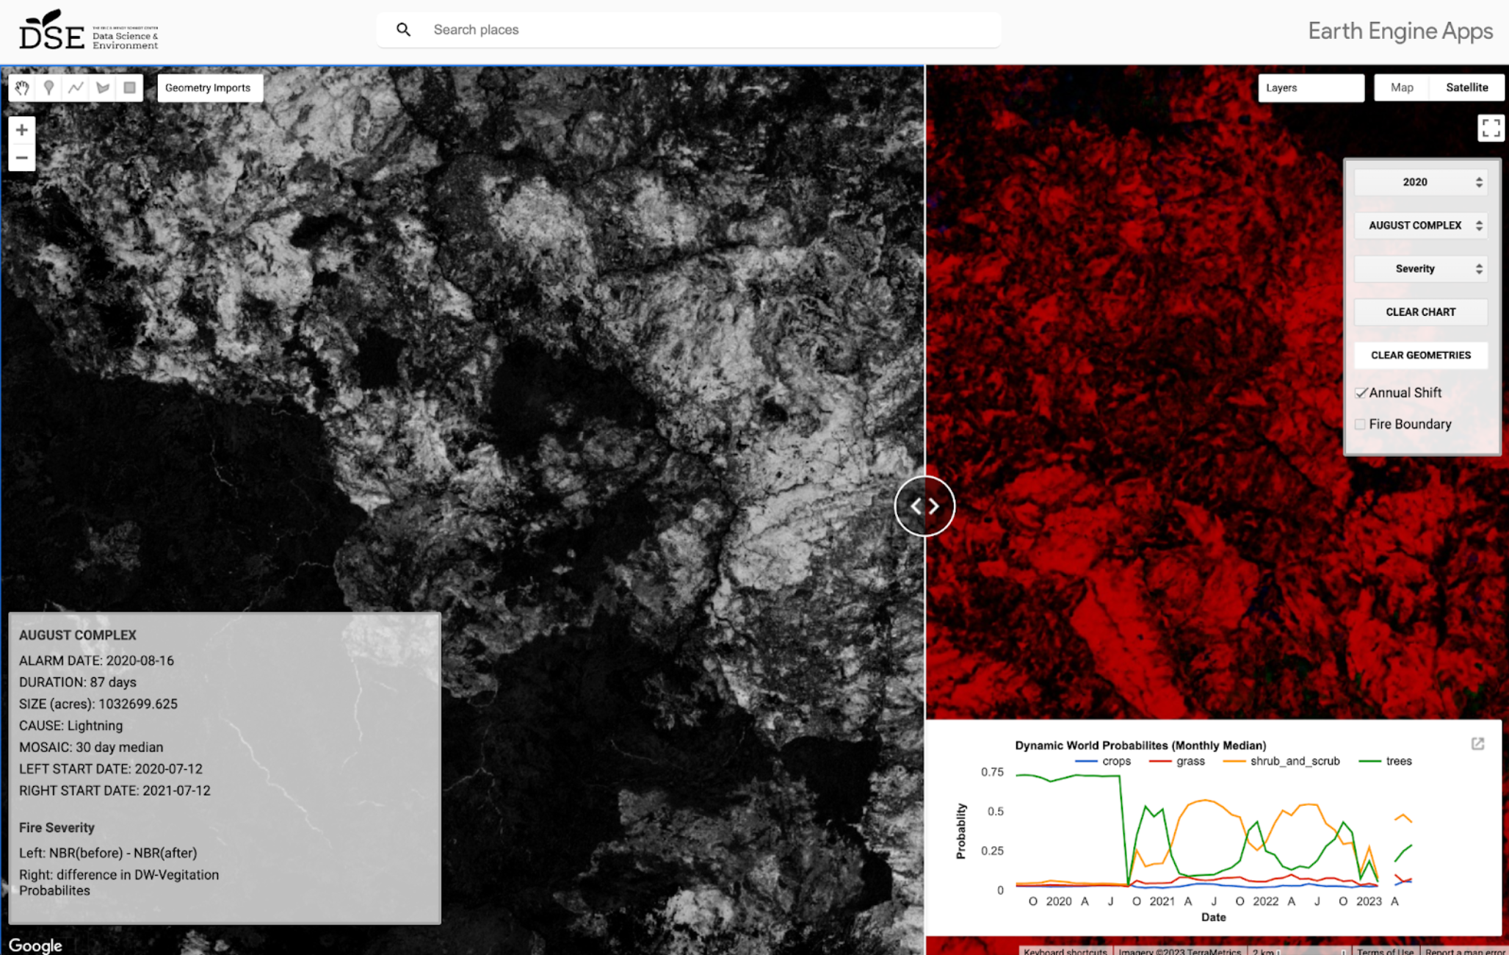
Task: Click DURATION: 87 days text
Action: [78, 682]
